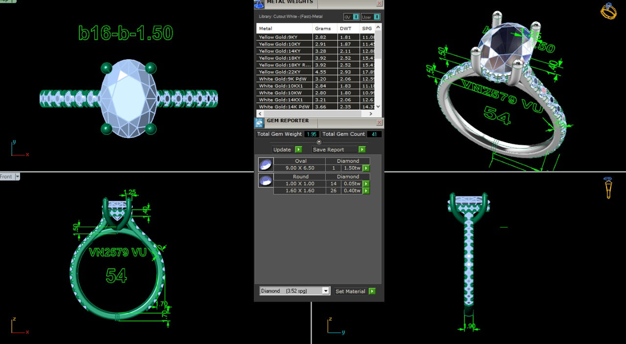Click the DWT column header

click(348, 28)
